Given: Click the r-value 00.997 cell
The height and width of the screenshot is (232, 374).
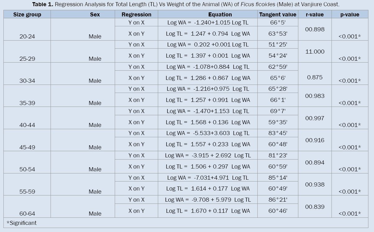Looking at the screenshot, I should coord(315,118).
